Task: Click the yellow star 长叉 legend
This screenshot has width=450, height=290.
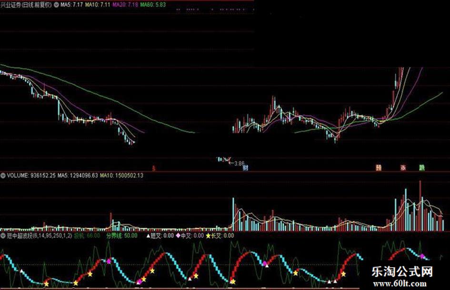Action: coord(220,236)
